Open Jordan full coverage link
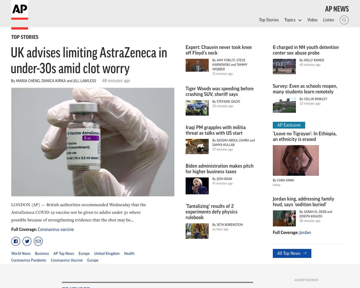360x288 pixels. 305,233
